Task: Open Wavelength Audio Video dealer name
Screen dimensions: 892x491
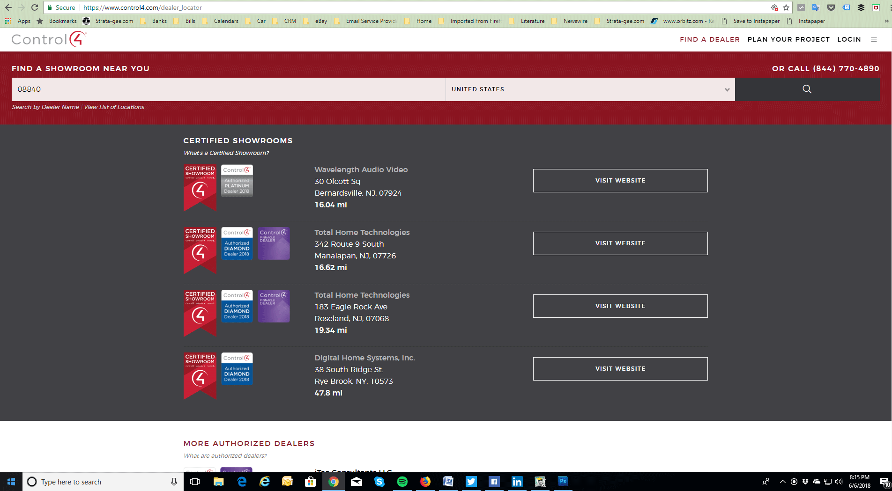Action: click(361, 169)
